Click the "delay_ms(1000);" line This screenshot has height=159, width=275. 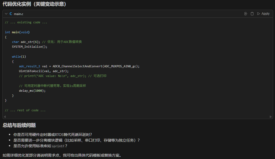[x=32, y=91]
